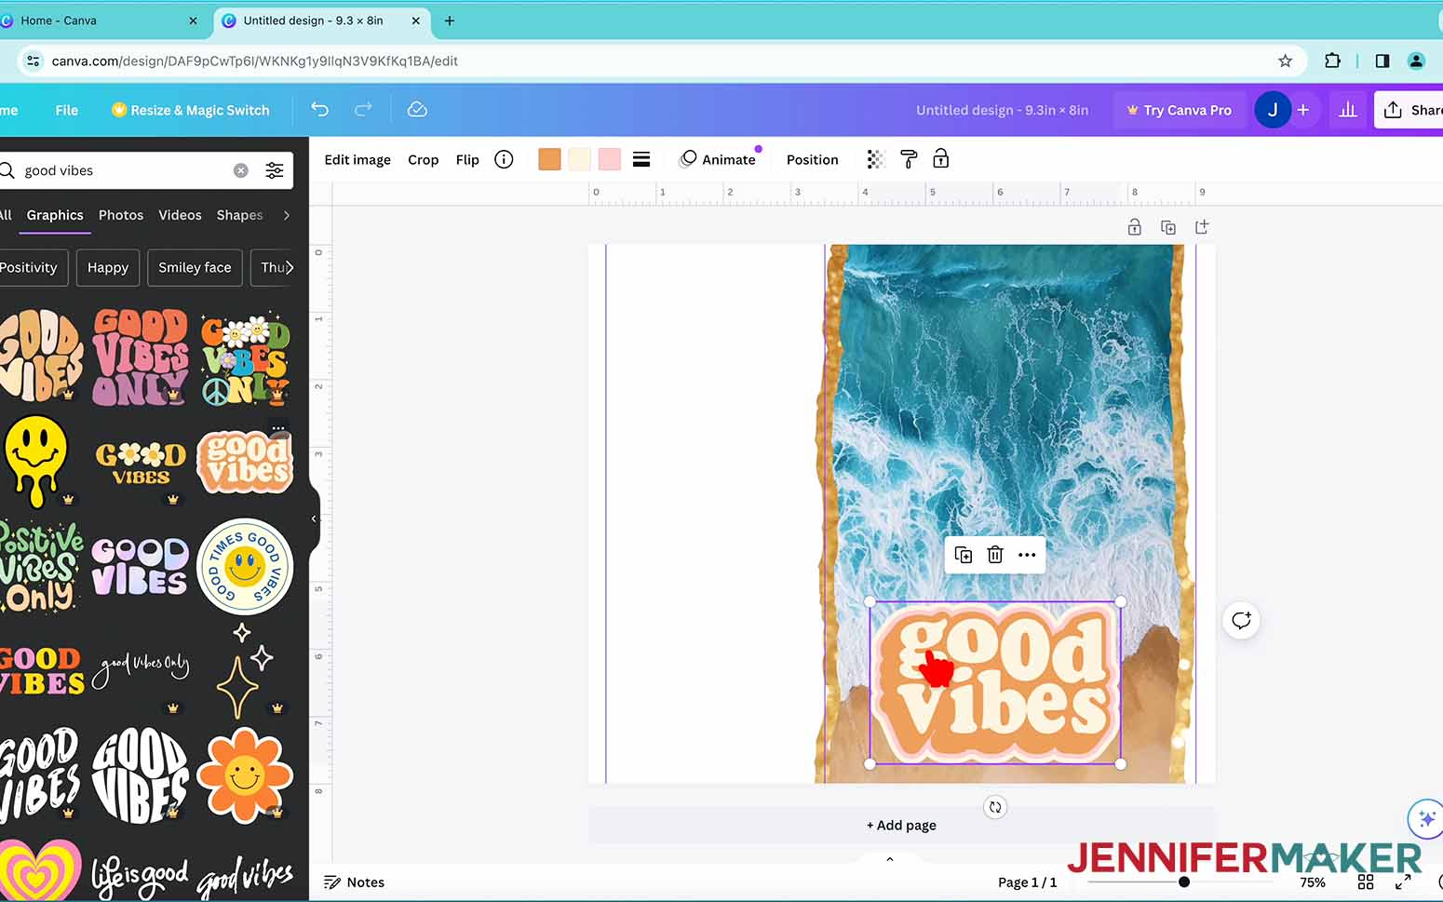This screenshot has width=1443, height=902.
Task: Click Resize & Magic Switch button
Action: pyautogui.click(x=191, y=110)
